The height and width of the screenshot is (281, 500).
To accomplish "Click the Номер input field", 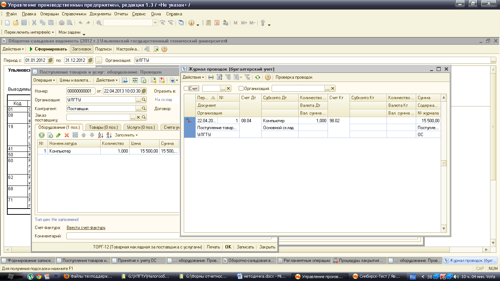I will tap(81, 91).
